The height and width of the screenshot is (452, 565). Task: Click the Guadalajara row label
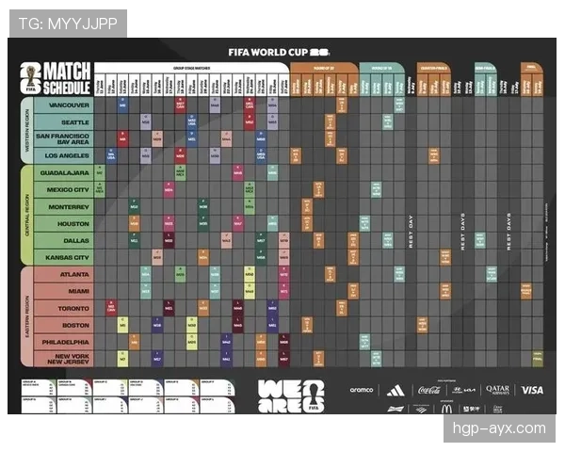point(64,173)
